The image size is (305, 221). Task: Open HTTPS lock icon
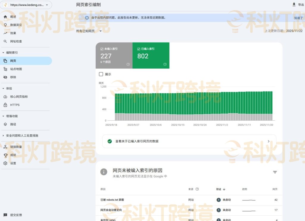[x=5, y=105]
